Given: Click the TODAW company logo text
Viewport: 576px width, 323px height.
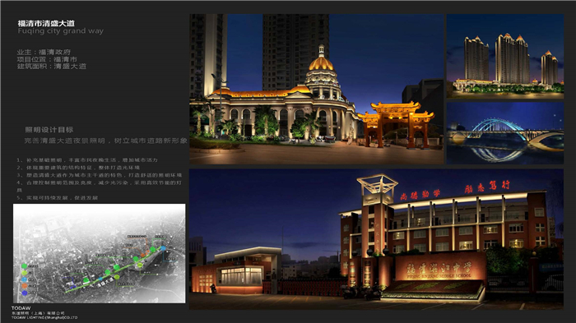Looking at the screenshot, I should point(21,308).
